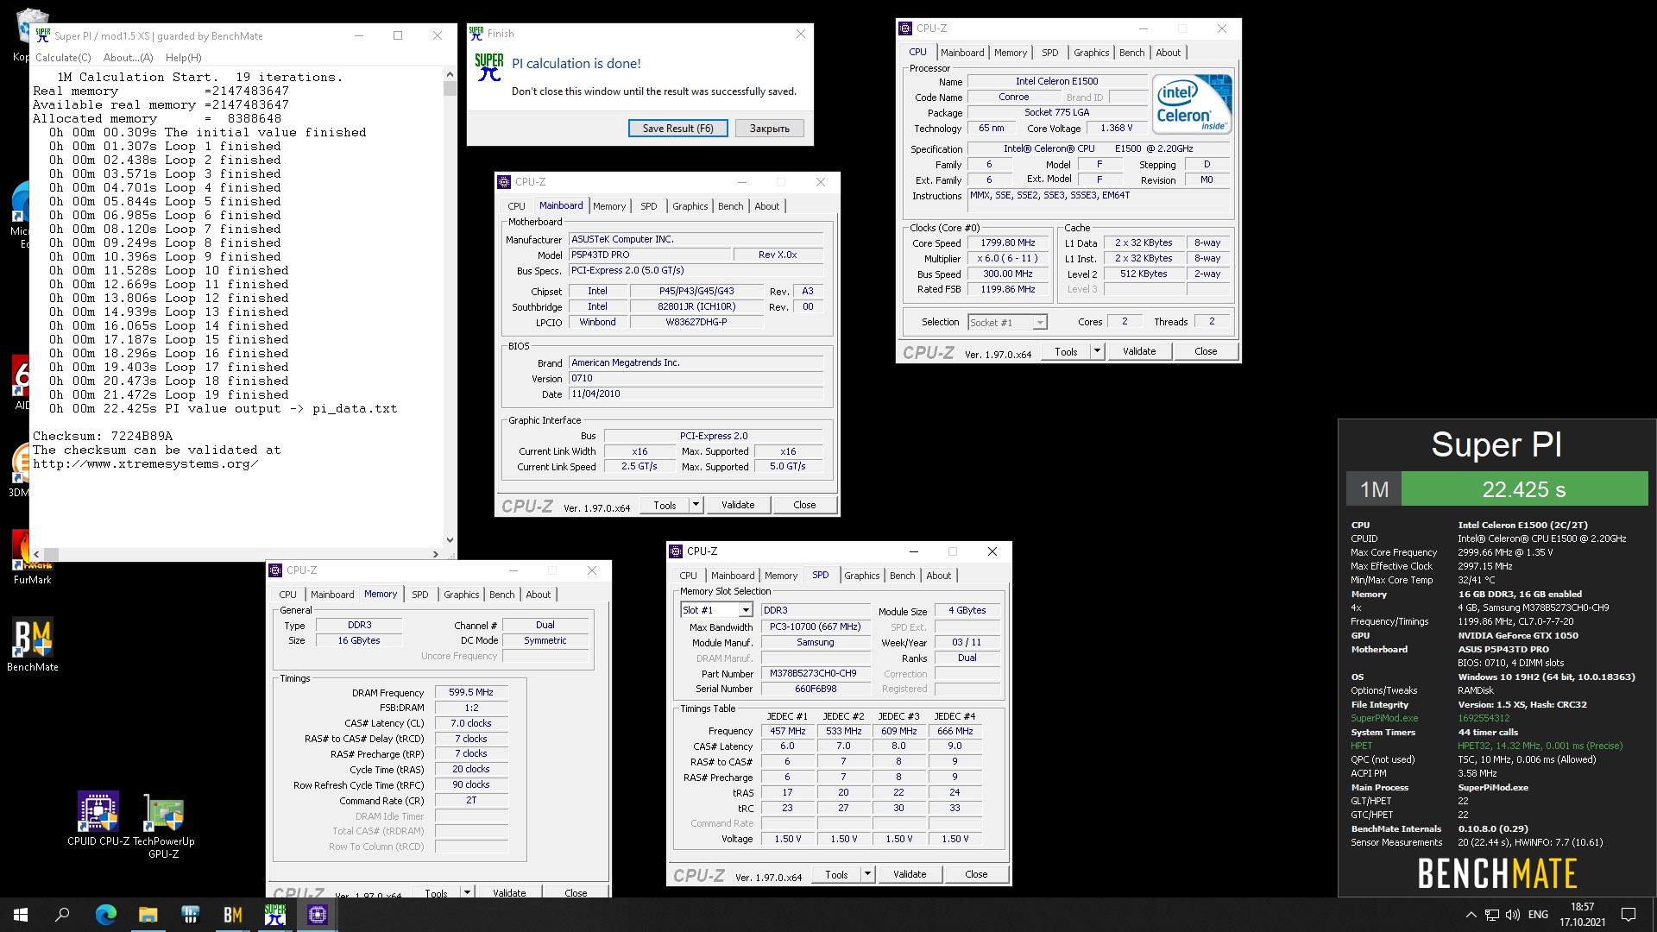Click Tools button in top-right CPU-Z window
Image resolution: width=1657 pixels, height=932 pixels.
pyautogui.click(x=1066, y=351)
